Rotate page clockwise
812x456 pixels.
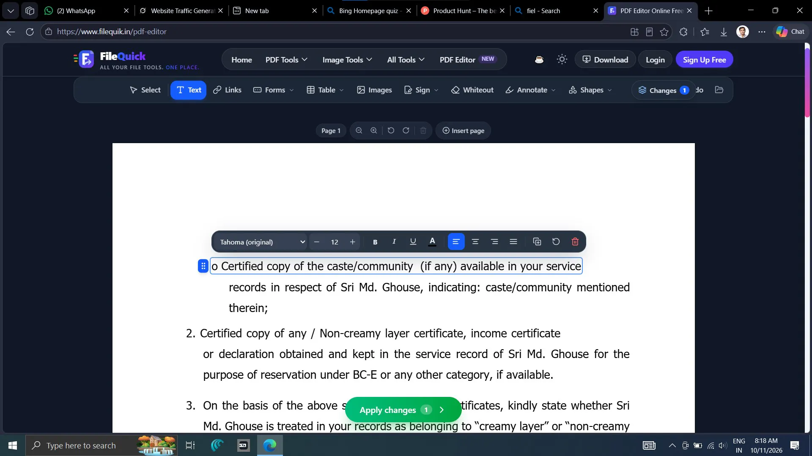tap(406, 130)
